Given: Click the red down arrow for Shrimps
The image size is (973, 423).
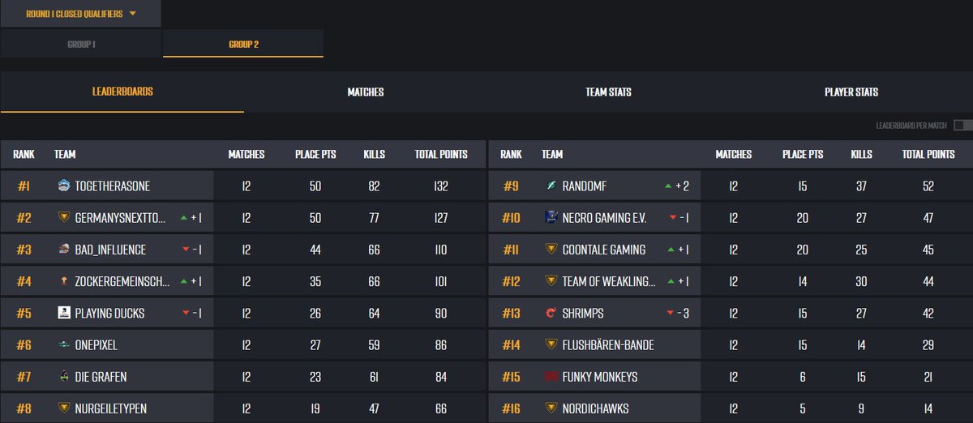Looking at the screenshot, I should pyautogui.click(x=670, y=313).
